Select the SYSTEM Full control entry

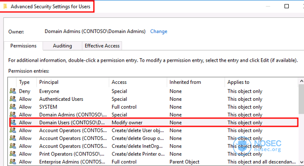(x=153, y=107)
